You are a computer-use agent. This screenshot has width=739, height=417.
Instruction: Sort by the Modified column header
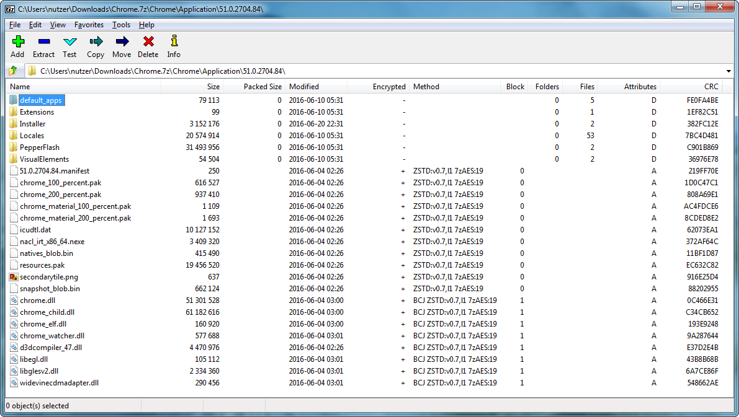click(316, 87)
